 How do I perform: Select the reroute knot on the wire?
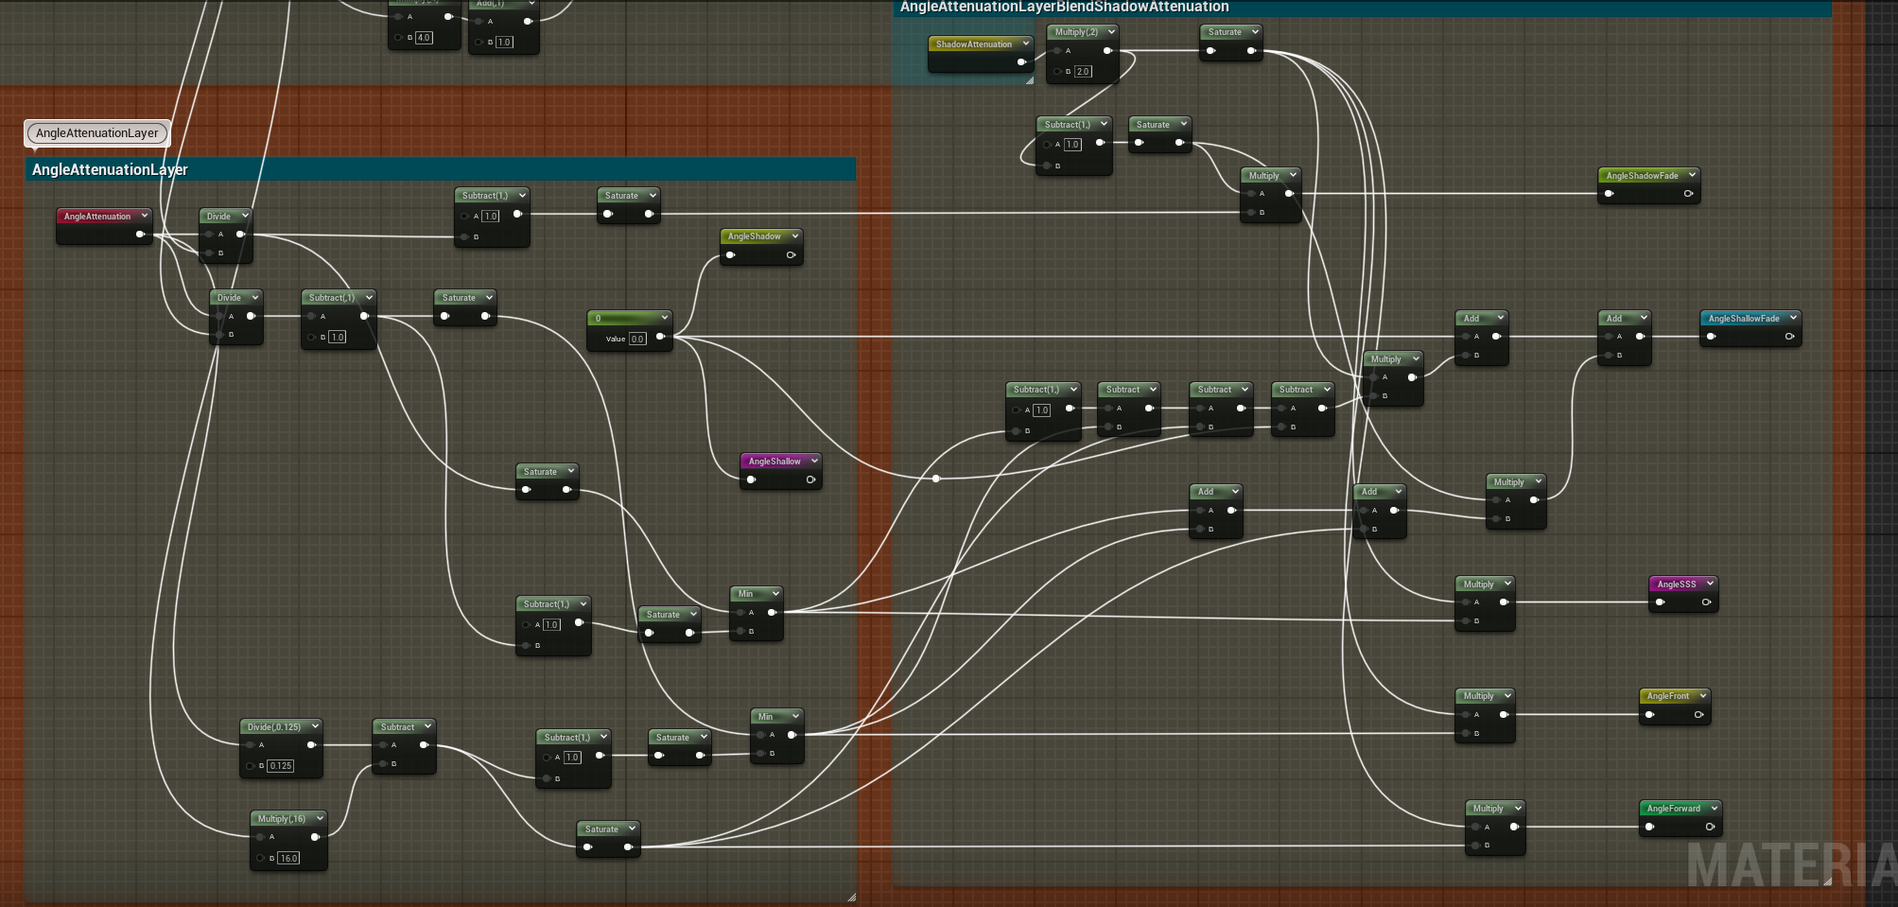click(x=936, y=479)
